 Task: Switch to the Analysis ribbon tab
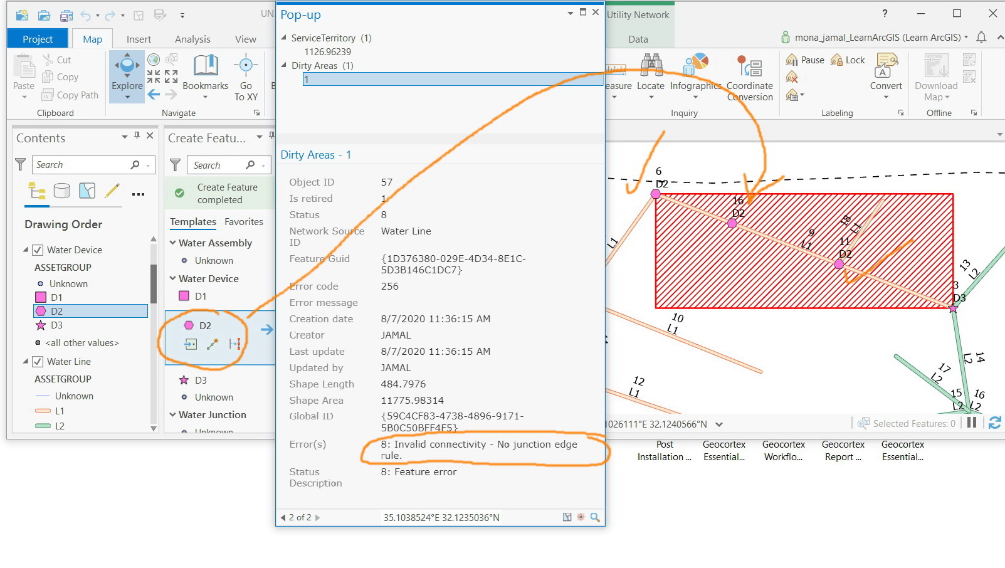[192, 39]
